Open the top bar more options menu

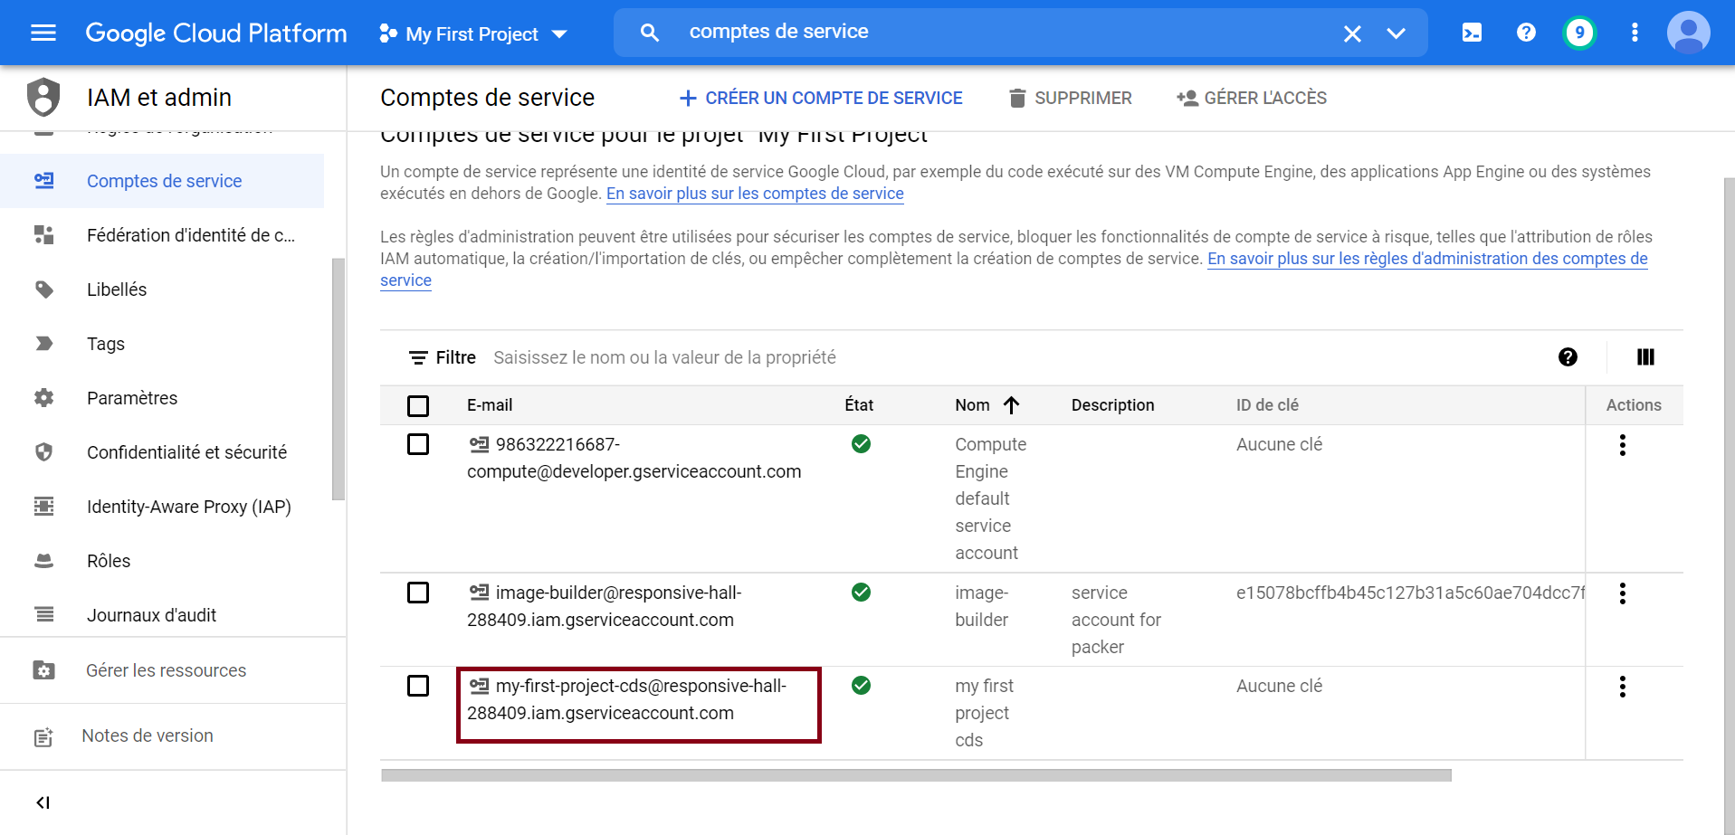pyautogui.click(x=1635, y=33)
